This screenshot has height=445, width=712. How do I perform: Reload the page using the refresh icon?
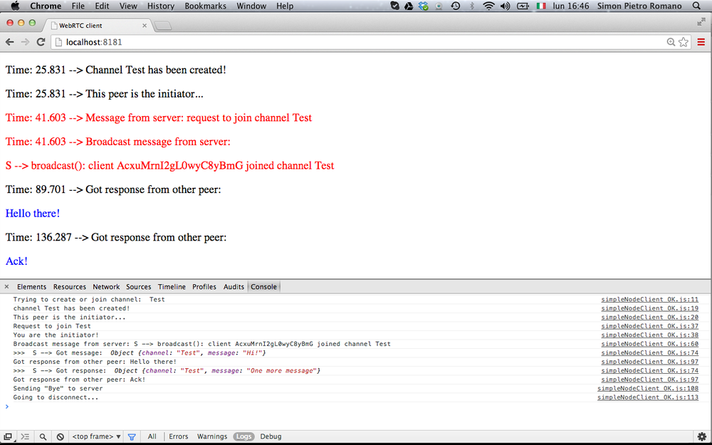tap(41, 42)
